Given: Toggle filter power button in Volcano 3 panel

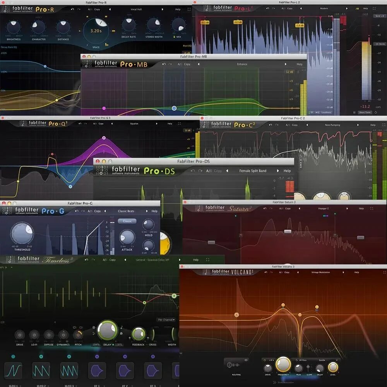Looking at the screenshot, I should point(265,360).
